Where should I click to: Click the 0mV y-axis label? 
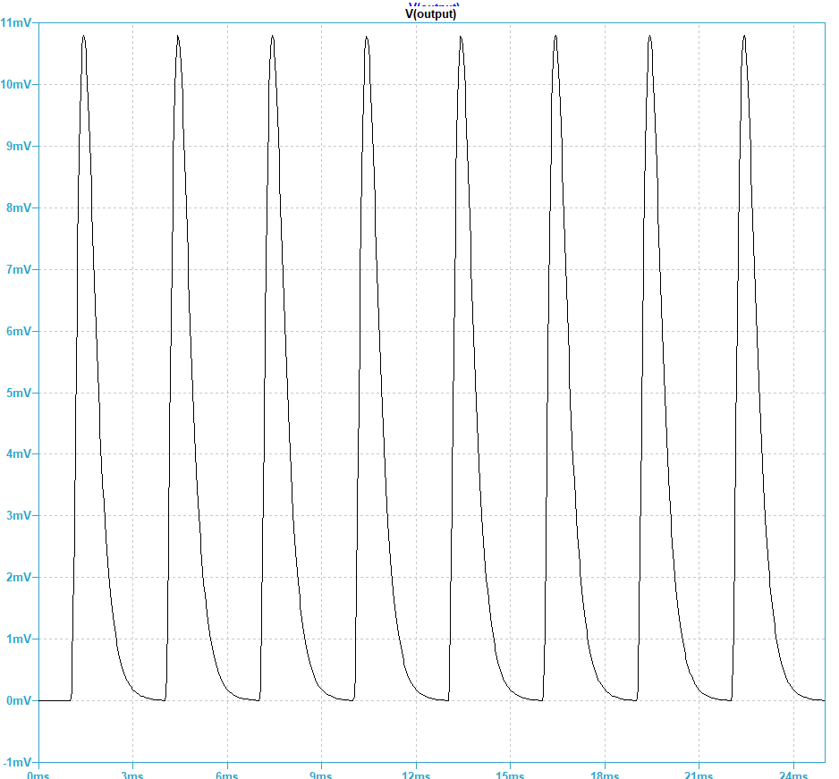coord(19,700)
